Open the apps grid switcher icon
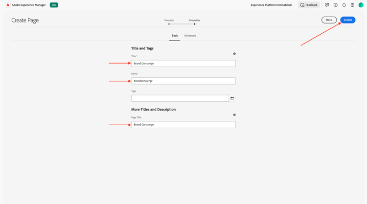 click(x=352, y=5)
